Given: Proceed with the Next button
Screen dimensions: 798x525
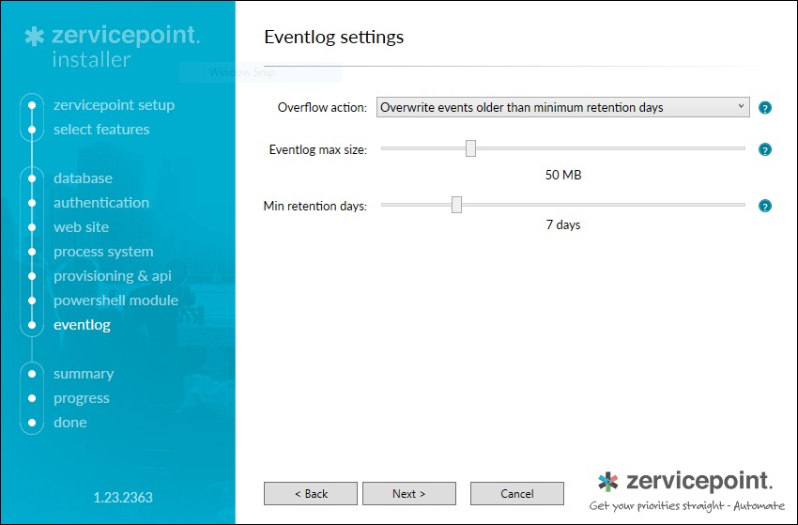Looking at the screenshot, I should (x=409, y=493).
